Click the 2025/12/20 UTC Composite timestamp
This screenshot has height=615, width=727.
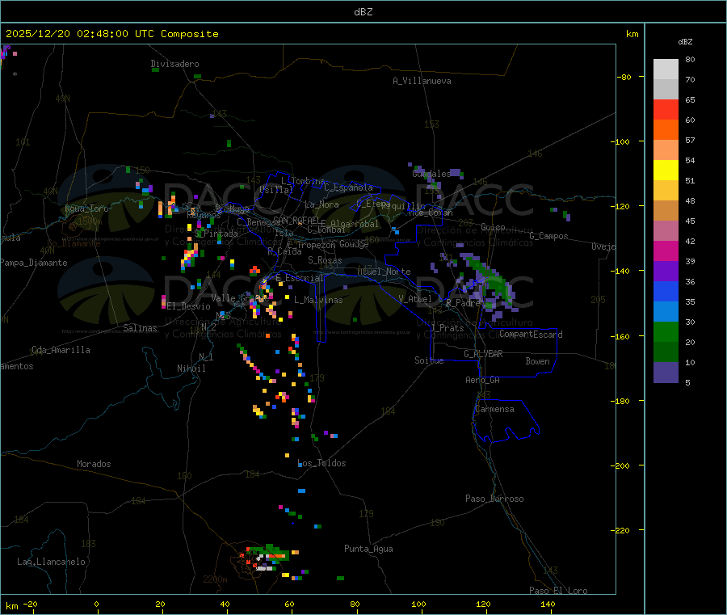pyautogui.click(x=111, y=34)
